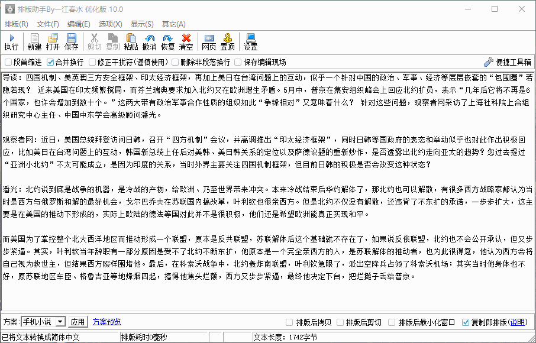Open the 说明 link
The width and height of the screenshot is (536, 343).
coord(518,322)
